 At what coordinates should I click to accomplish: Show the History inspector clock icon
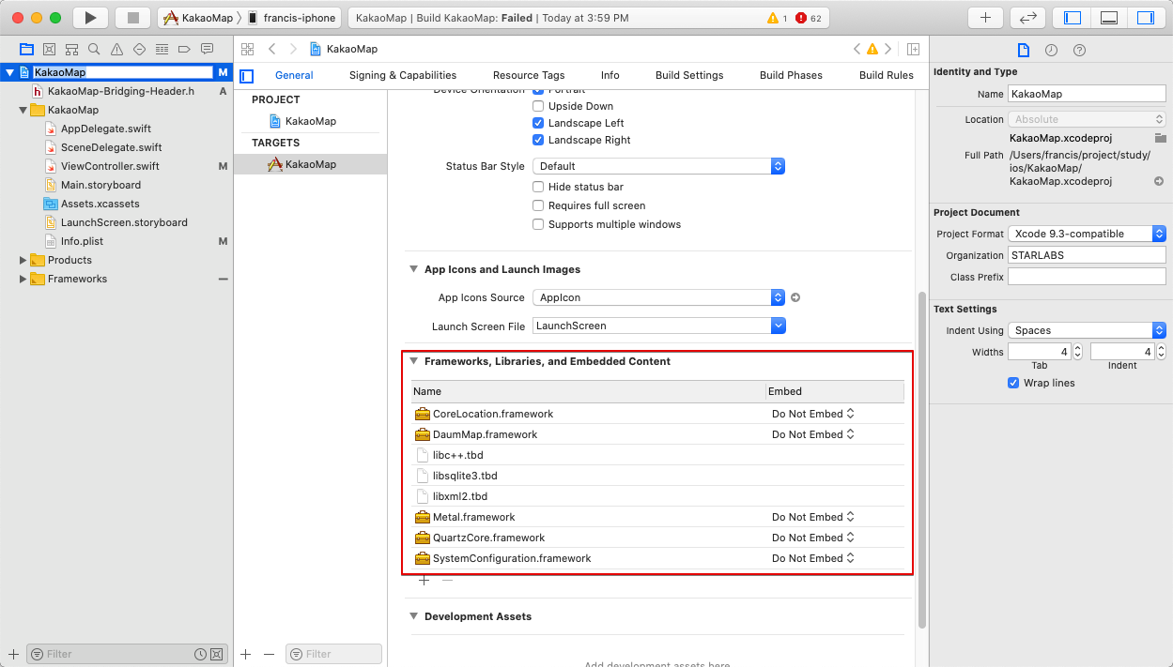pyautogui.click(x=1051, y=51)
